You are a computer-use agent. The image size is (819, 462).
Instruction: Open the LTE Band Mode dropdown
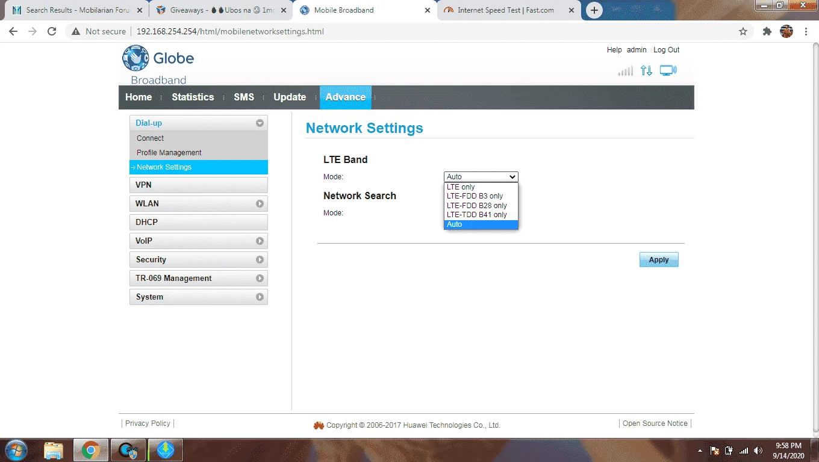pyautogui.click(x=481, y=177)
